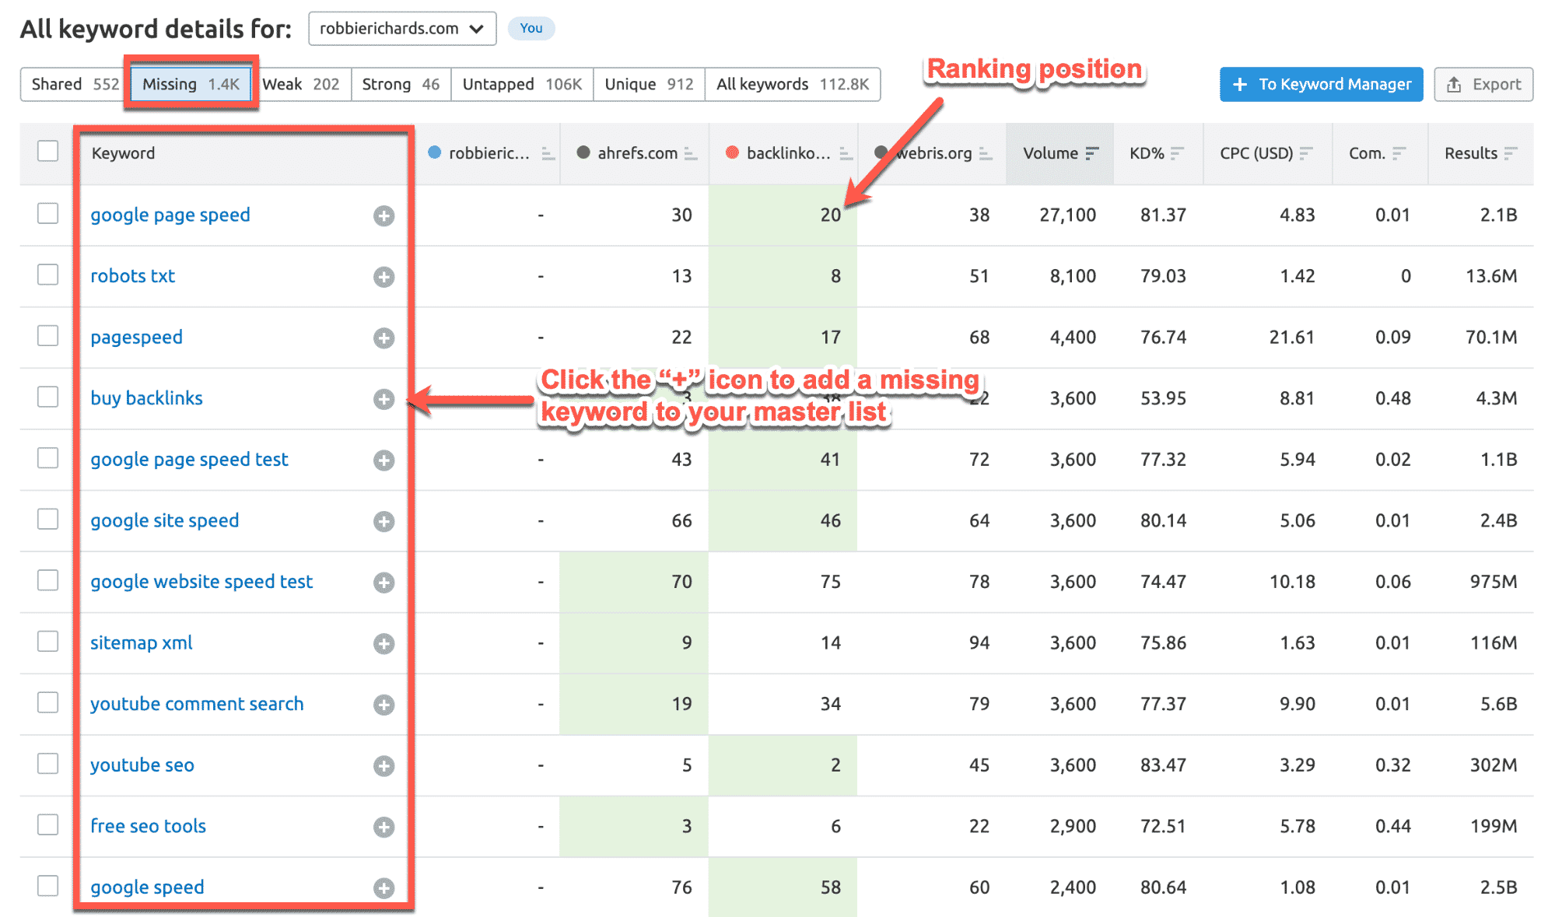Click plus icon beside 'youtube seo'

pyautogui.click(x=383, y=766)
